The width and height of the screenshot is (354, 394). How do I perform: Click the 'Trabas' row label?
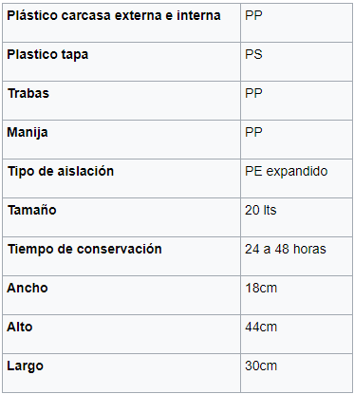click(28, 93)
